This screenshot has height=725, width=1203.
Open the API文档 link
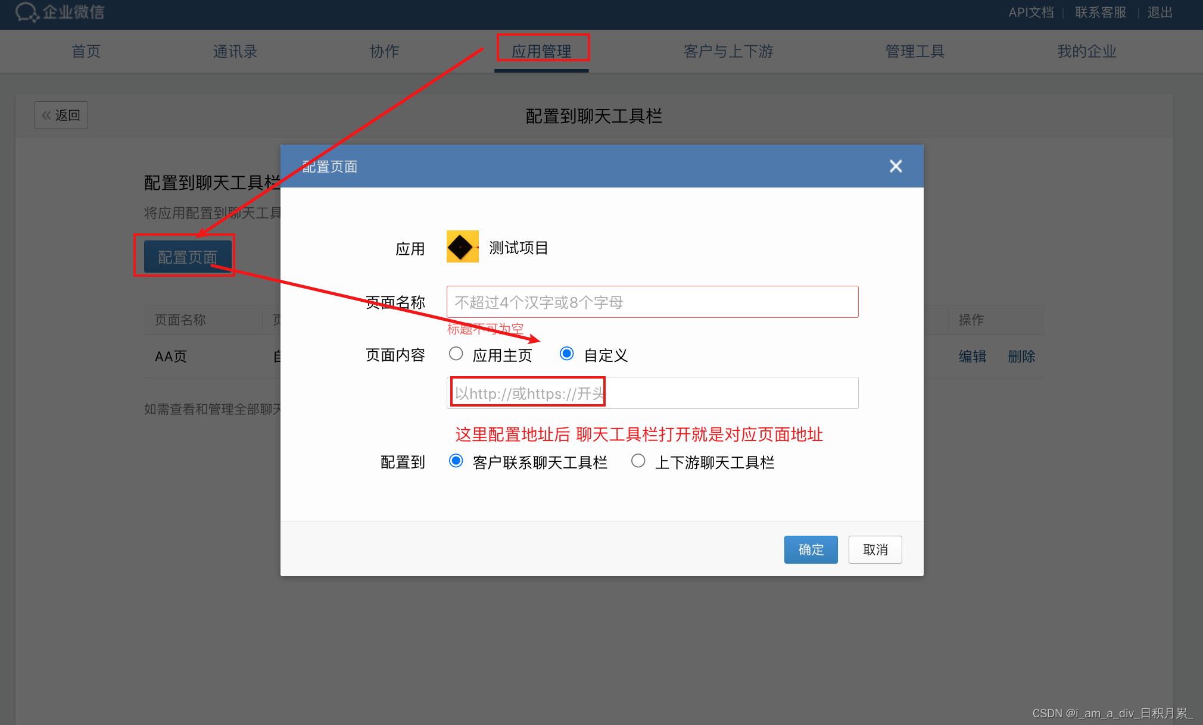tap(1031, 12)
